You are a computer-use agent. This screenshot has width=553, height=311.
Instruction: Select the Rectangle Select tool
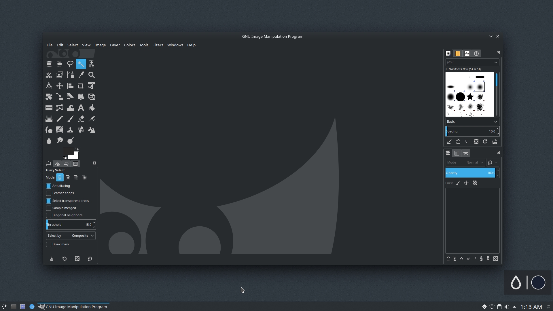(49, 64)
